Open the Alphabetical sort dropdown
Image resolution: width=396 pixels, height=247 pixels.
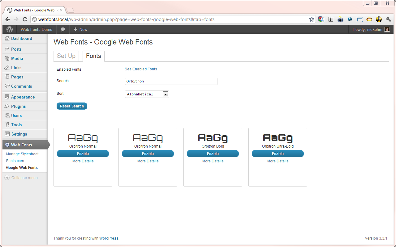pos(147,94)
